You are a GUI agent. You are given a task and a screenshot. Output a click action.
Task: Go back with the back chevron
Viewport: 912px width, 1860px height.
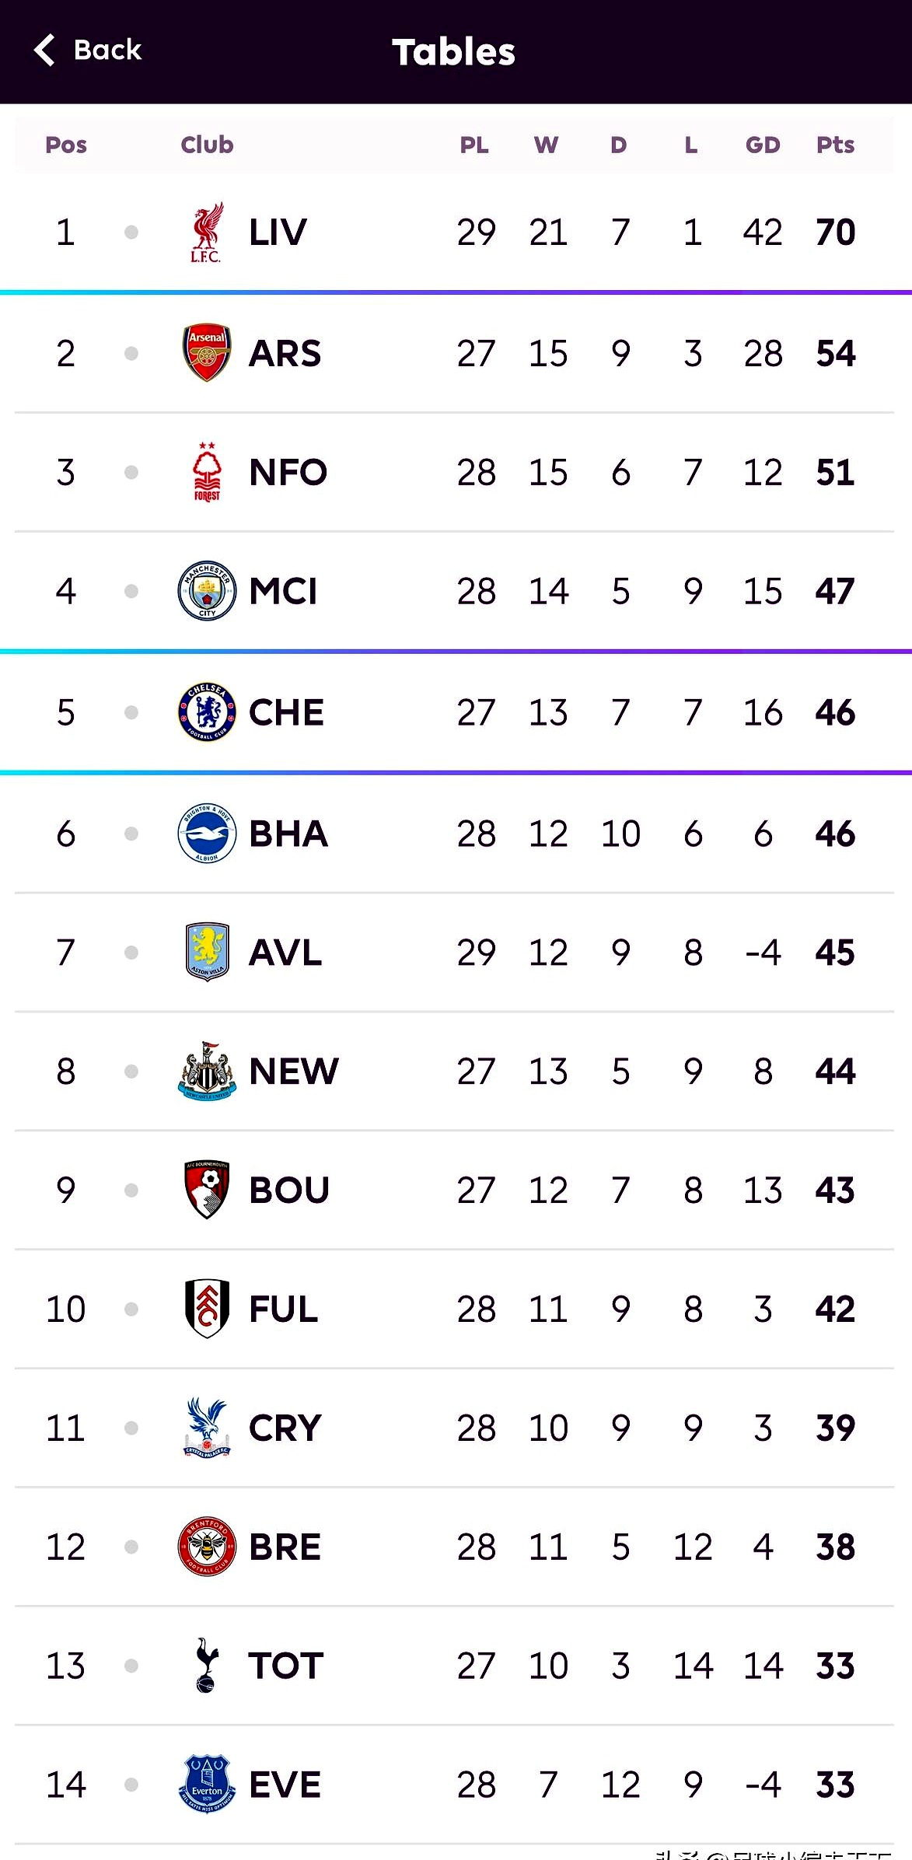(x=45, y=51)
